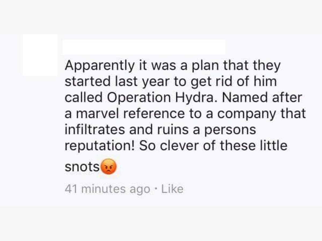Open the "41 minutes ago" timestamp
Screen dimensions: 322x241
107,189
